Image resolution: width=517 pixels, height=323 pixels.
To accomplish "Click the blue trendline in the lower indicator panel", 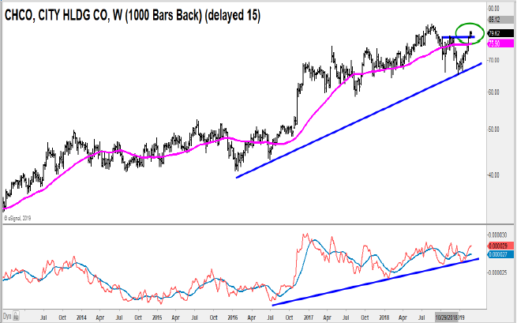I will pyautogui.click(x=371, y=280).
